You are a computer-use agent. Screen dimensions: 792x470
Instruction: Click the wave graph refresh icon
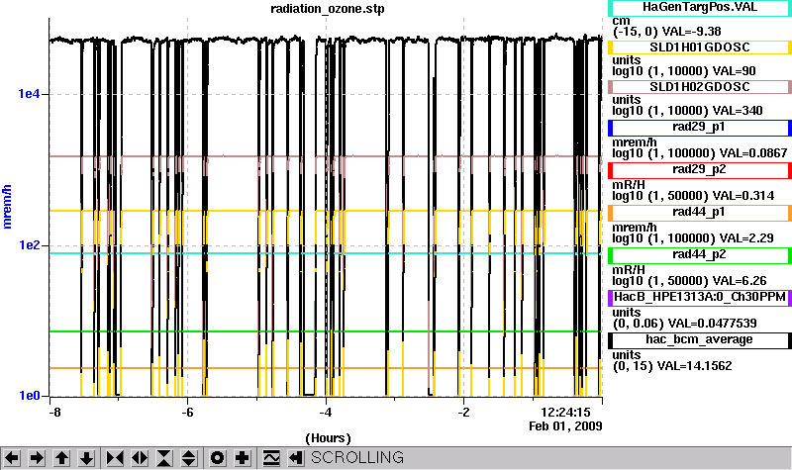[x=271, y=458]
